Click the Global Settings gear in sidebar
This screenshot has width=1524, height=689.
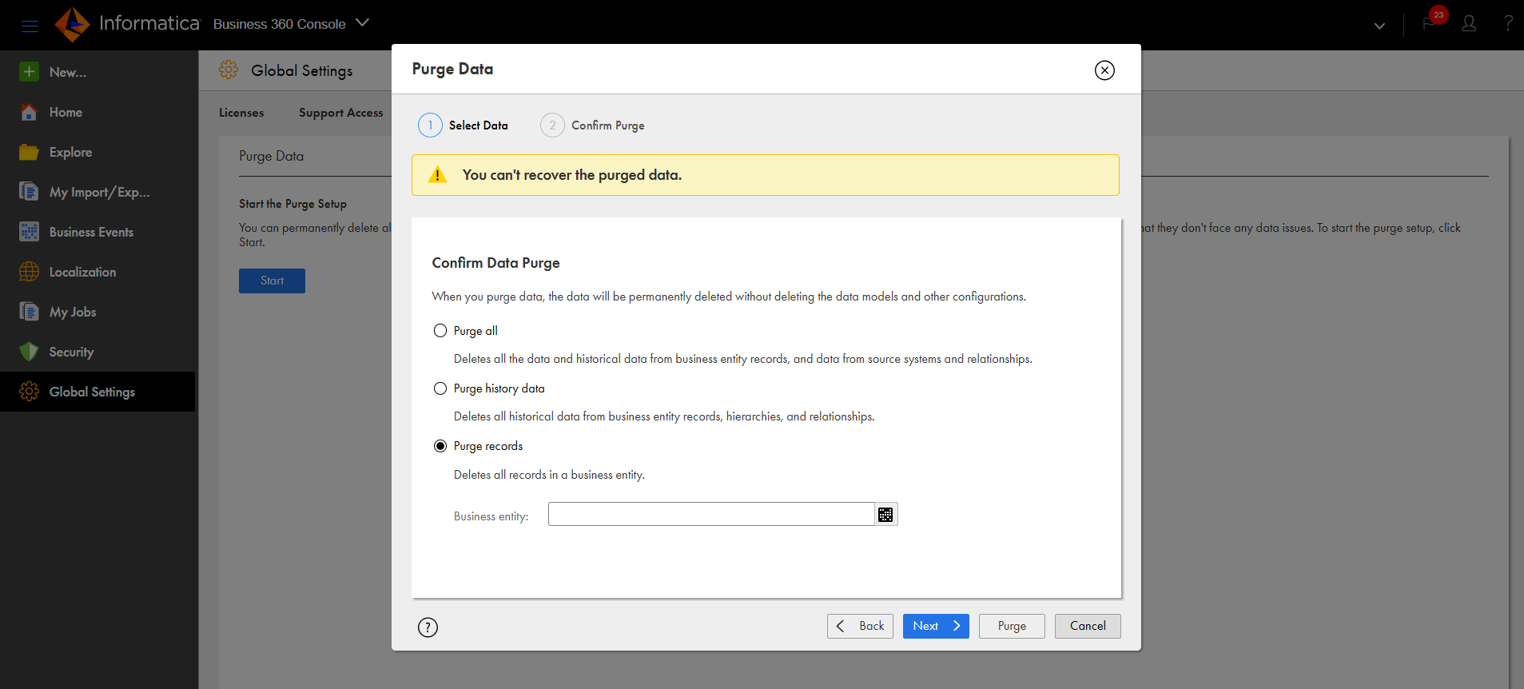30,392
